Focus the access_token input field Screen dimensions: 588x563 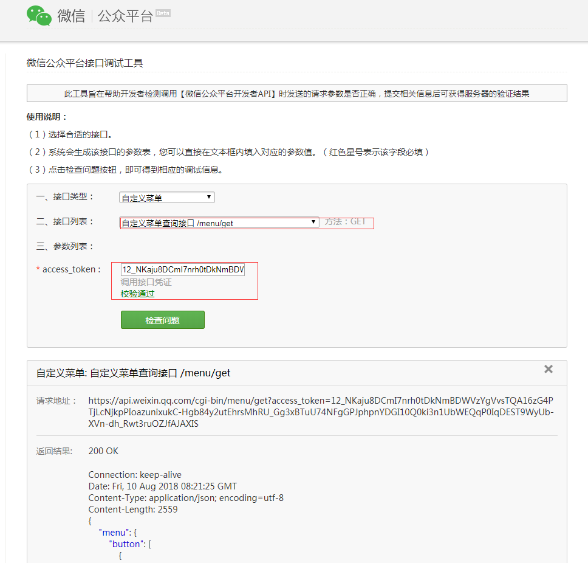183,269
